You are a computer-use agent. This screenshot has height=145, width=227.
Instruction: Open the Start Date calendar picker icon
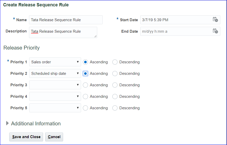215,20
